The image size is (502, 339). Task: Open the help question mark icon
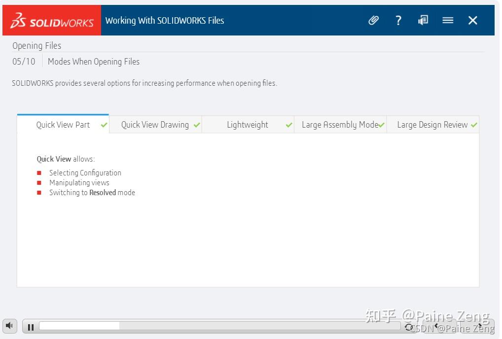[398, 20]
